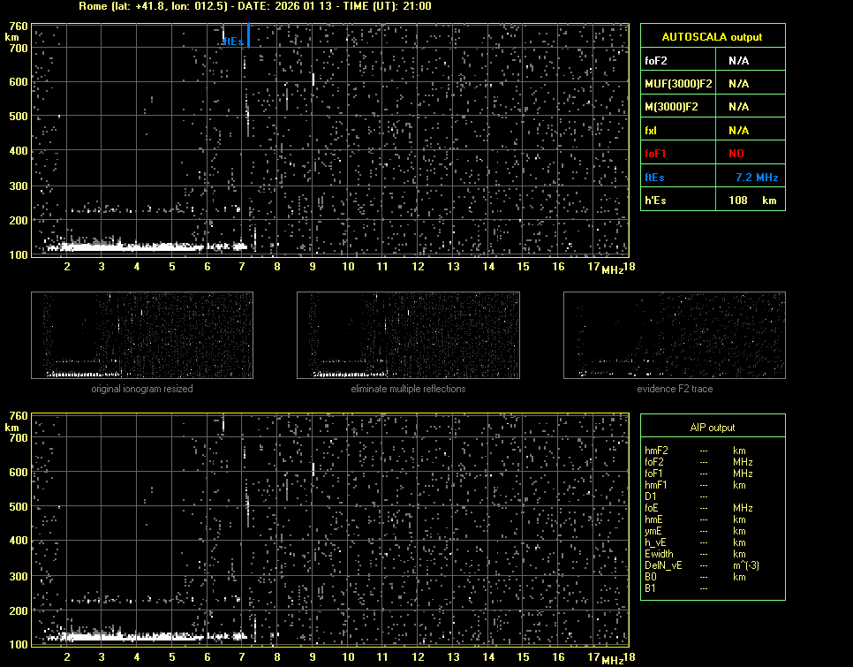Click the B0 parameter in AIP output
The height and width of the screenshot is (667, 853).
tap(651, 577)
